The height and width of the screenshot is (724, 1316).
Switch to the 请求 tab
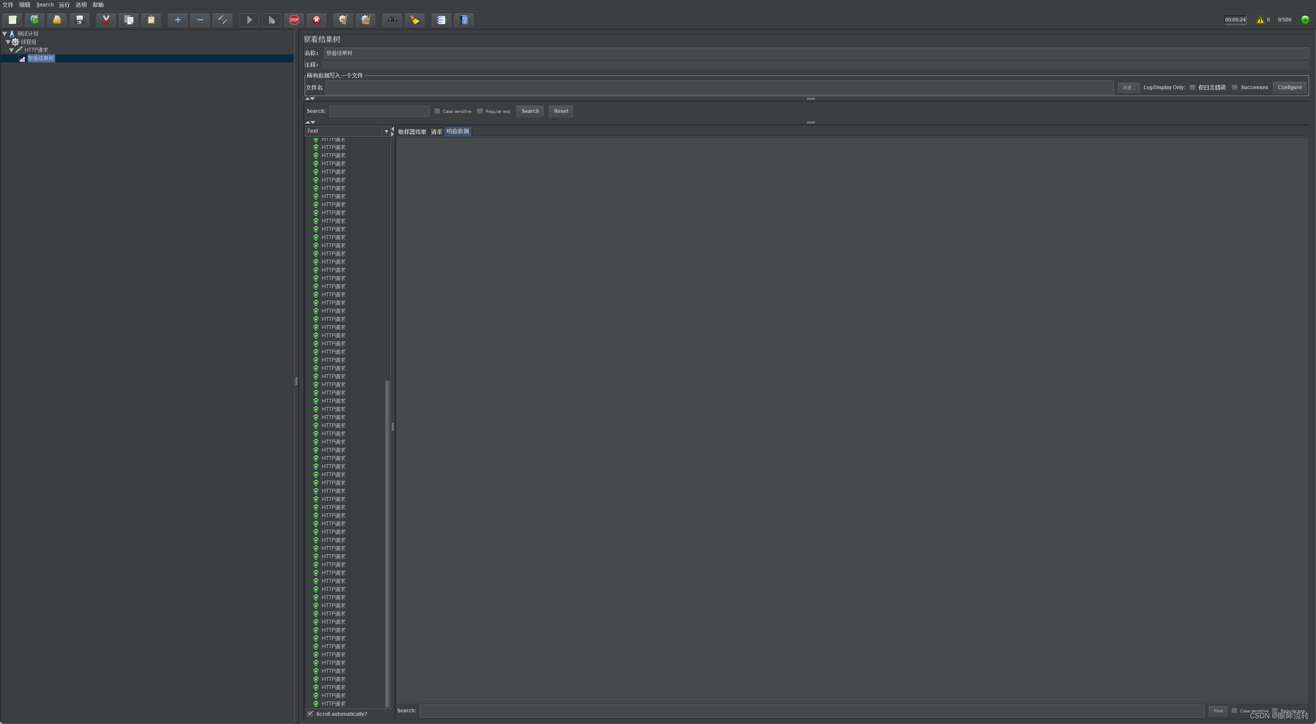click(436, 132)
